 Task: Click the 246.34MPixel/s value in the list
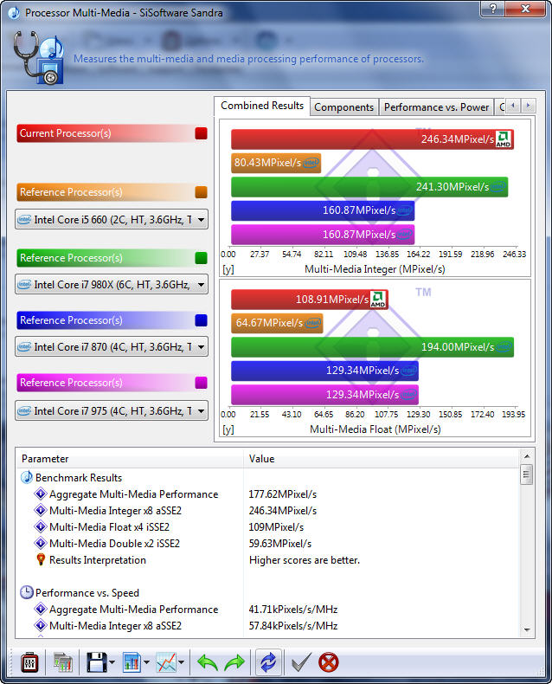[283, 511]
